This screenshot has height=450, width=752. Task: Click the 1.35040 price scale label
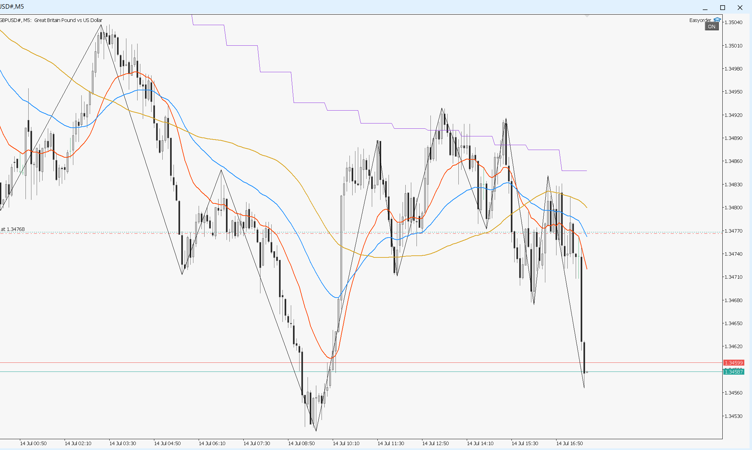(733, 22)
